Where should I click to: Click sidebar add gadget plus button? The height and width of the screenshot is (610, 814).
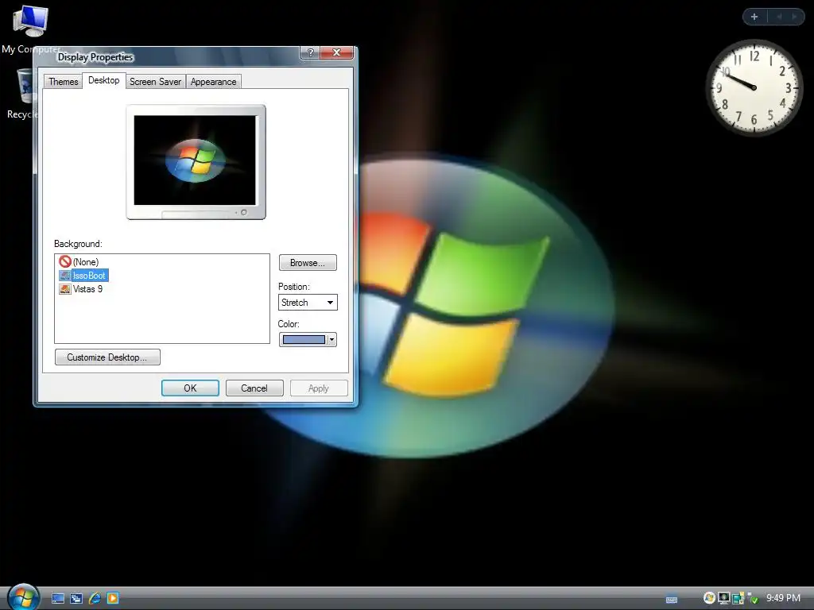tap(754, 17)
